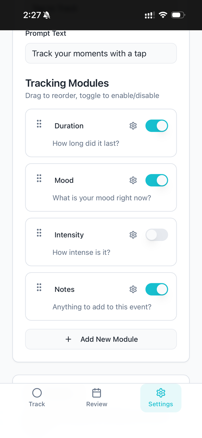The width and height of the screenshot is (202, 438).
Task: Go to the Track tab
Action: (x=37, y=398)
